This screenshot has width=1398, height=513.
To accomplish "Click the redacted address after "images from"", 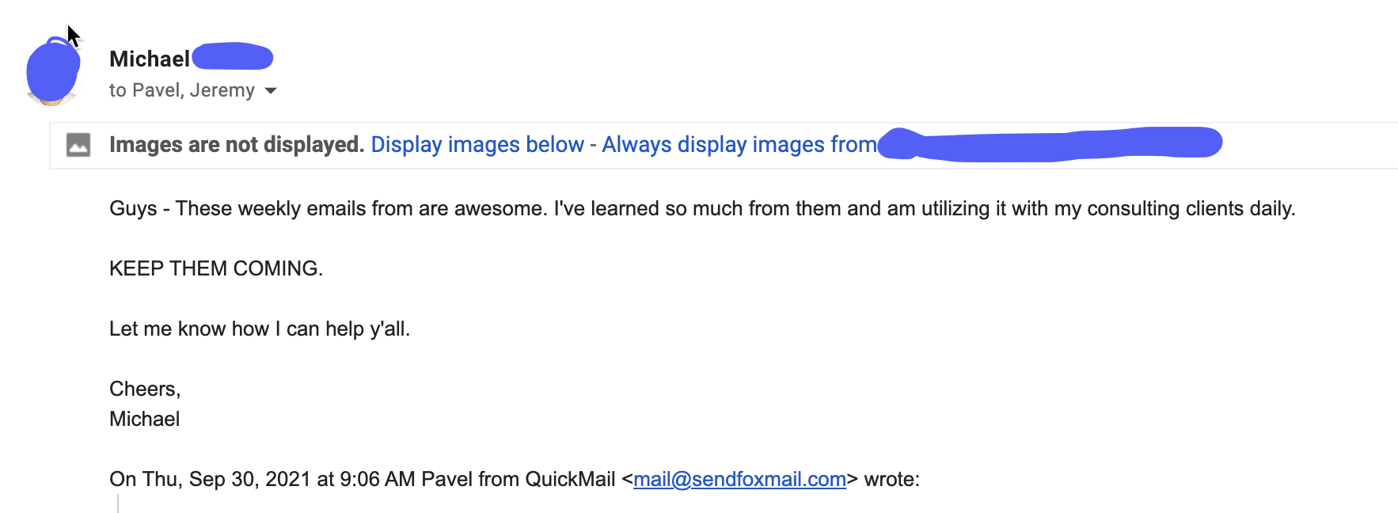I will tap(1050, 144).
